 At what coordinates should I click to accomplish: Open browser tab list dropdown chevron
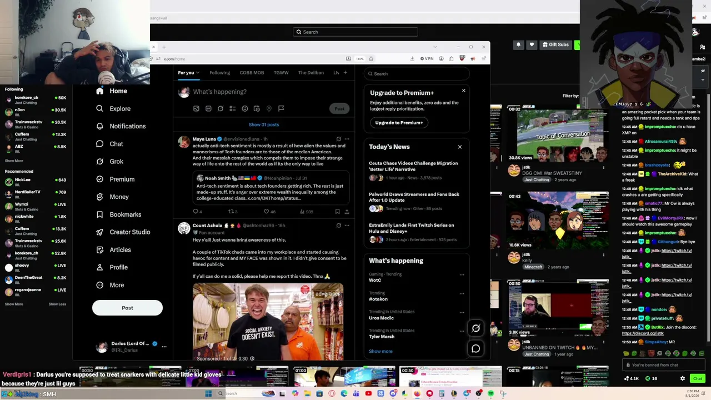435,47
